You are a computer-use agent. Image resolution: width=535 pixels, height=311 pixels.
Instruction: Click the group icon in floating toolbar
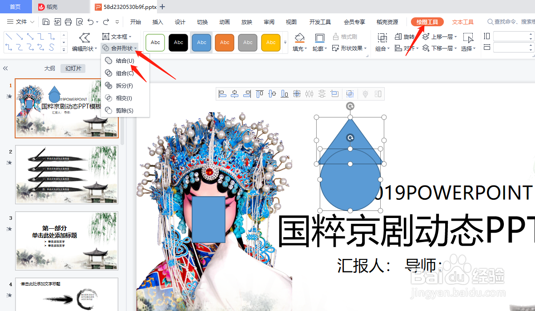tap(350, 94)
